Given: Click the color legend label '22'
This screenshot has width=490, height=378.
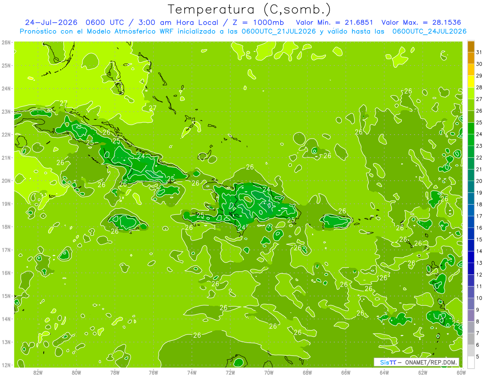Looking at the screenshot, I should (479, 157).
